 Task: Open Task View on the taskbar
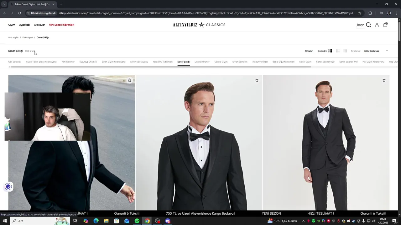click(75, 221)
